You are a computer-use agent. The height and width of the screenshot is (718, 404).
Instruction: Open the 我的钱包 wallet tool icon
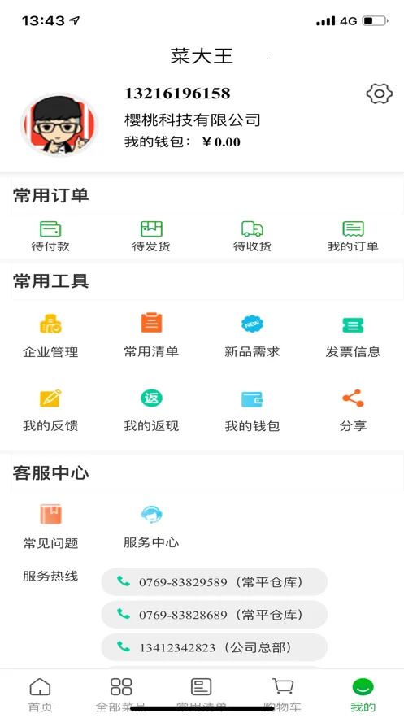252,398
